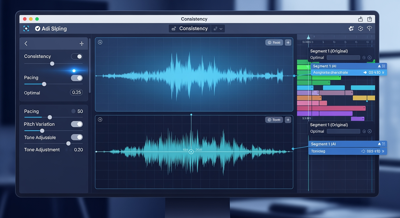
Task: Collapse the top Segment 1 AI row
Action: coord(379,66)
